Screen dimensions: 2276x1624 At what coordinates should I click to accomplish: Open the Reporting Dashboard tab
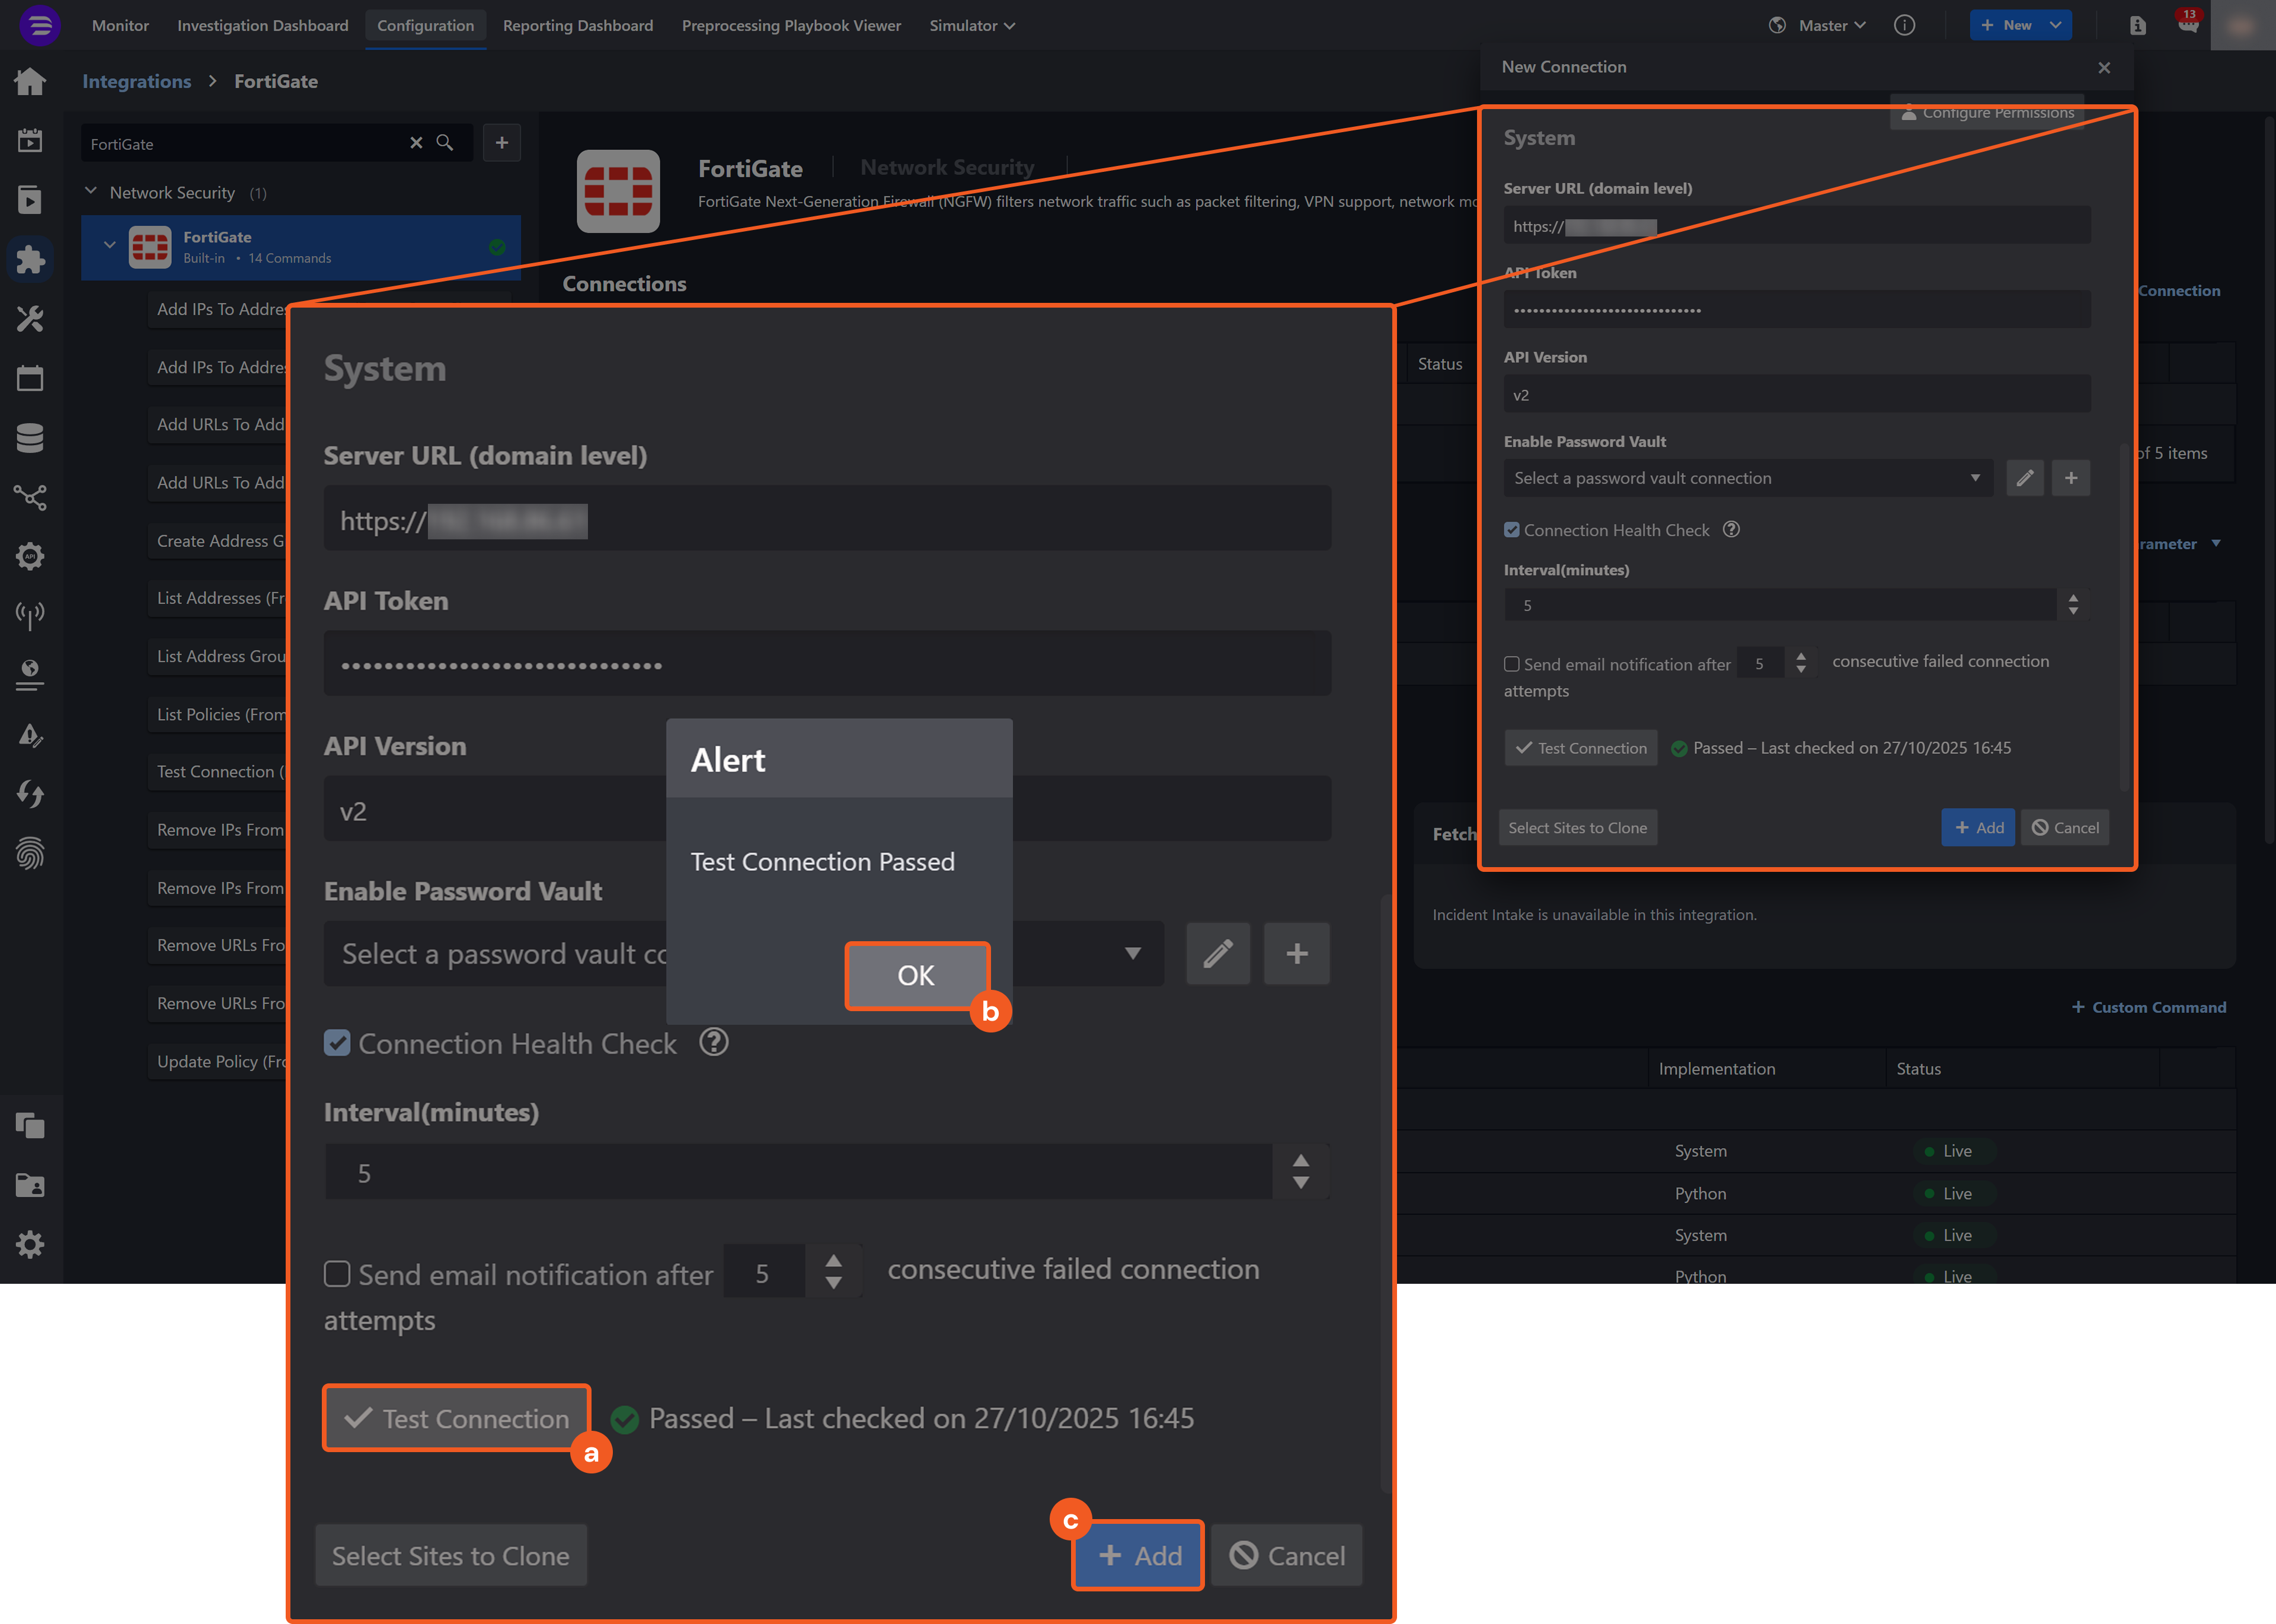(x=578, y=25)
